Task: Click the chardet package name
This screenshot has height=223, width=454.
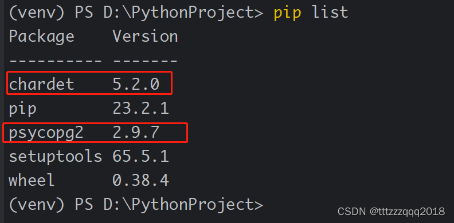Action: [41, 85]
